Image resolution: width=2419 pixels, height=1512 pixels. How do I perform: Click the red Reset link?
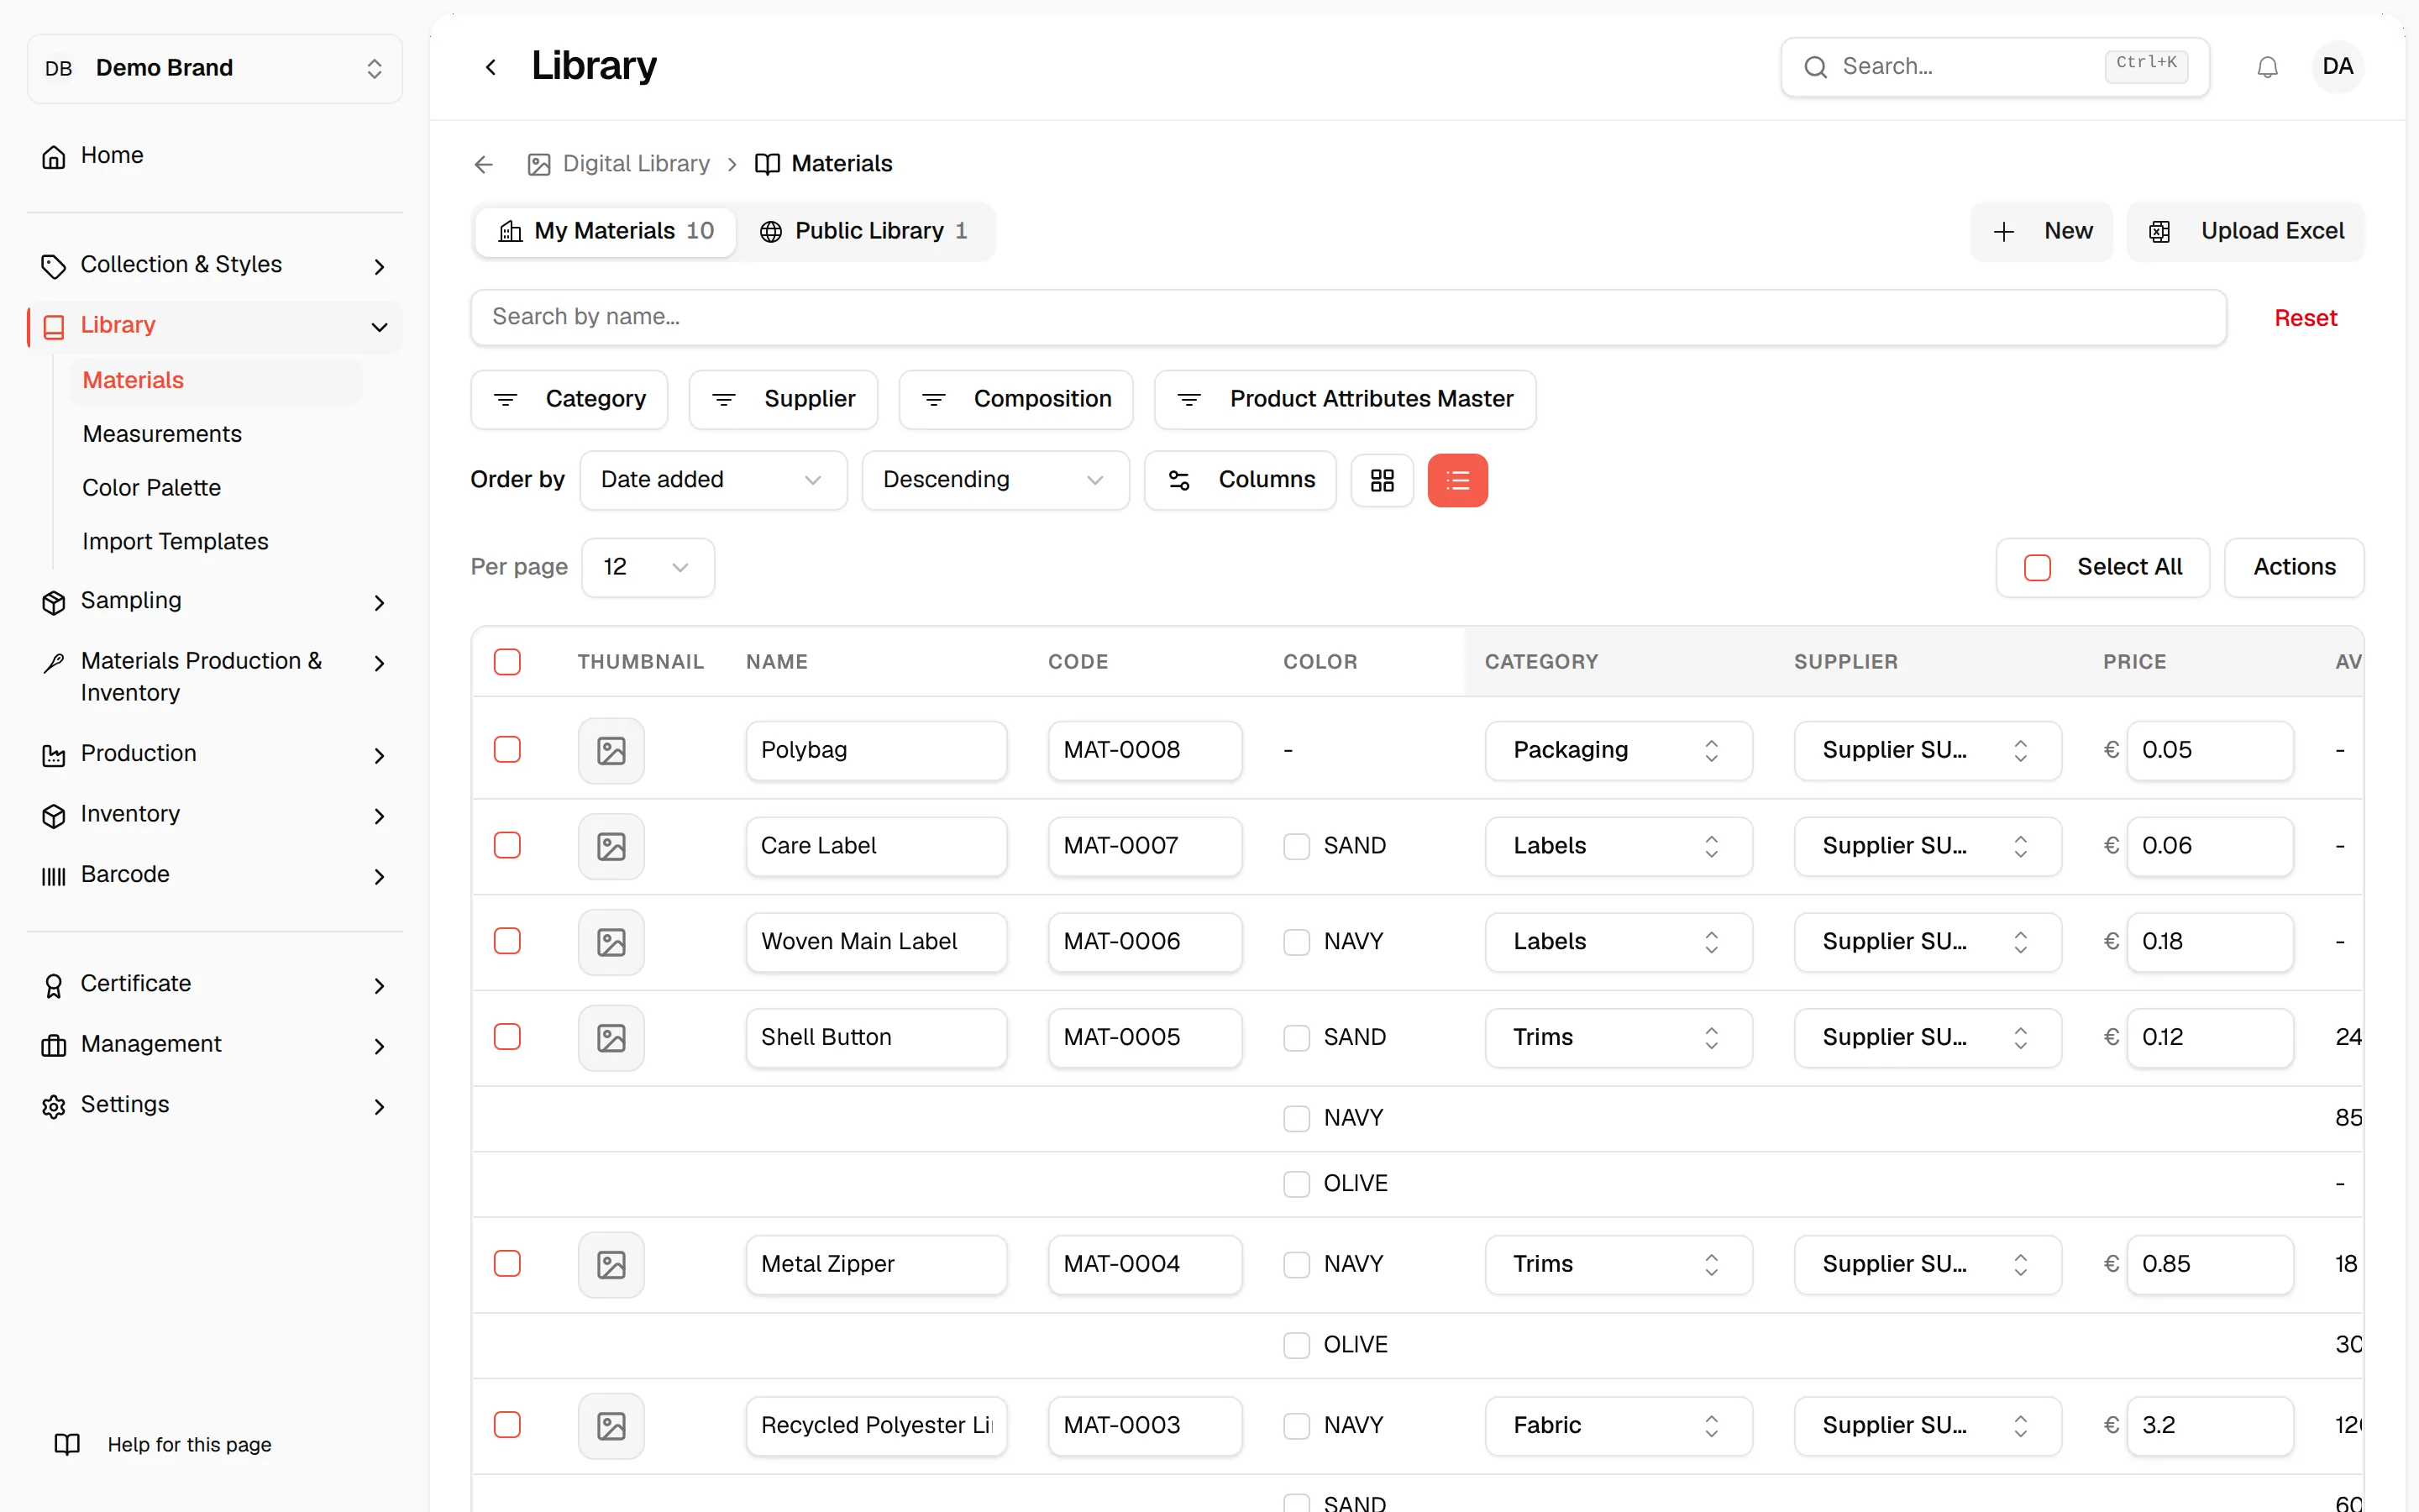(x=2305, y=318)
